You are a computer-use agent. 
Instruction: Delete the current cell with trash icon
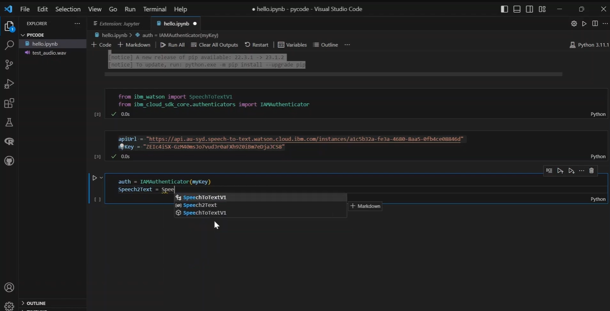(x=591, y=171)
